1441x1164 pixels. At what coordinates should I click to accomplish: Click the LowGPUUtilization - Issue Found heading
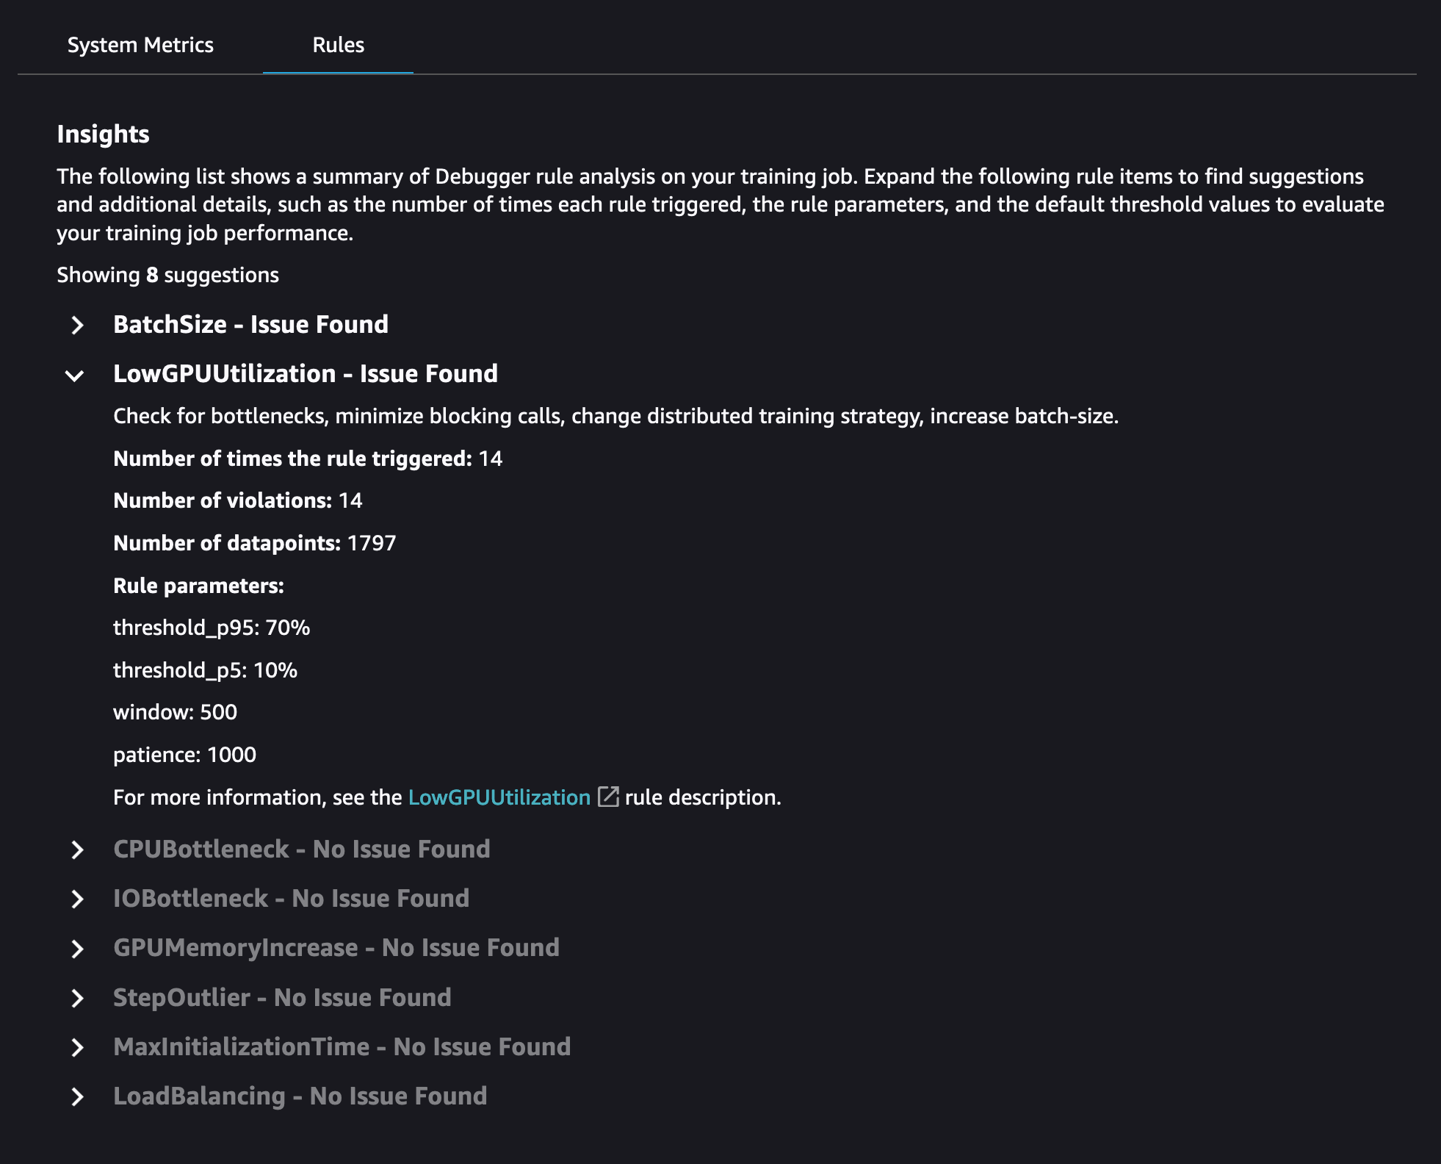coord(306,373)
